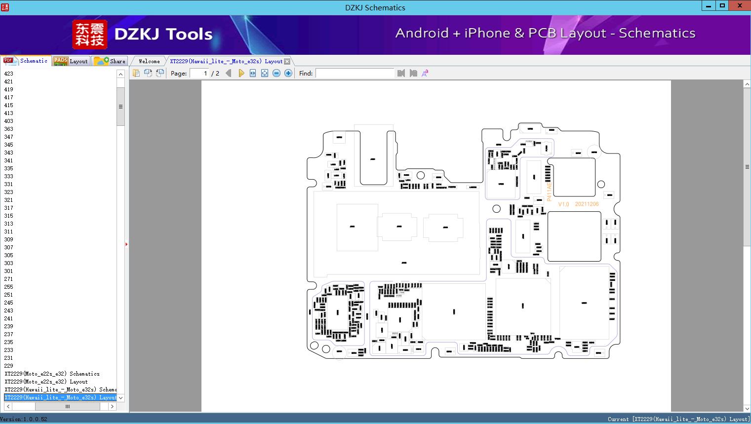Click the document viewer scroll-down arrow

pyautogui.click(x=747, y=408)
